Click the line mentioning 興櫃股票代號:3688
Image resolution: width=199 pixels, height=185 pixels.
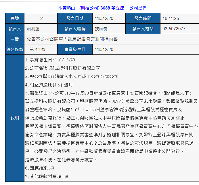click(112, 101)
